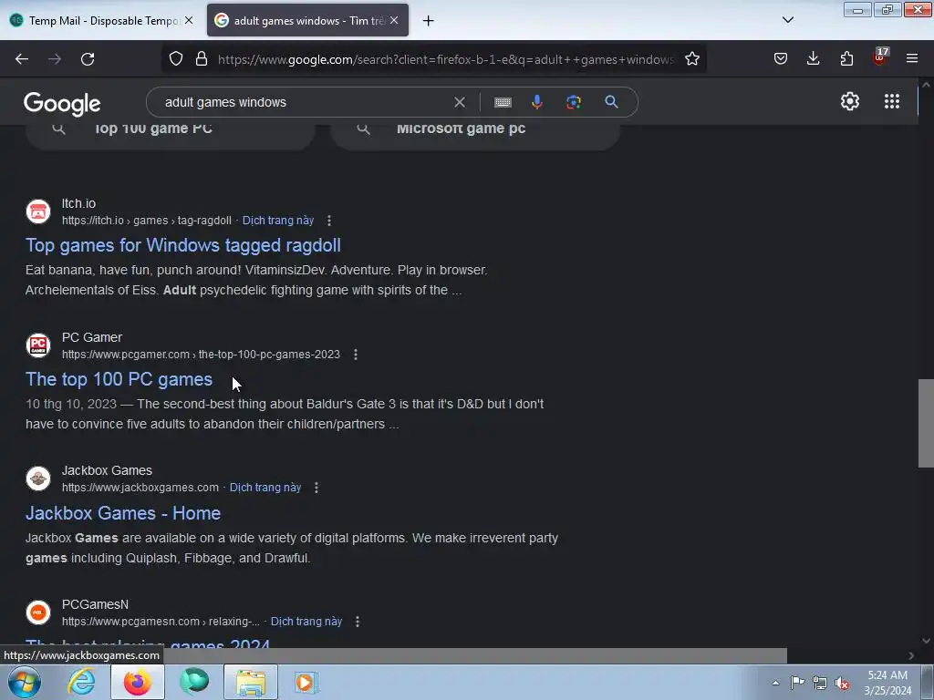Search by image with Google Lens

tap(574, 102)
